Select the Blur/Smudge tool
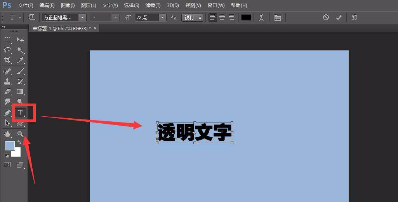 tap(7, 101)
